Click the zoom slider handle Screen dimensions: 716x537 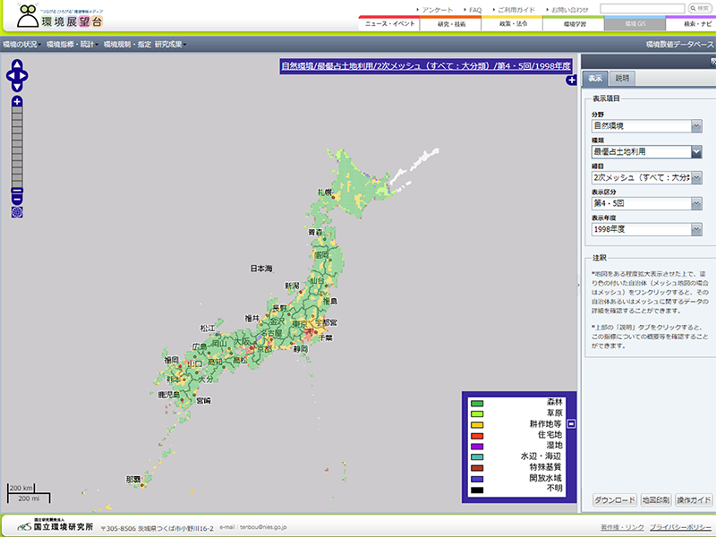coord(17,191)
